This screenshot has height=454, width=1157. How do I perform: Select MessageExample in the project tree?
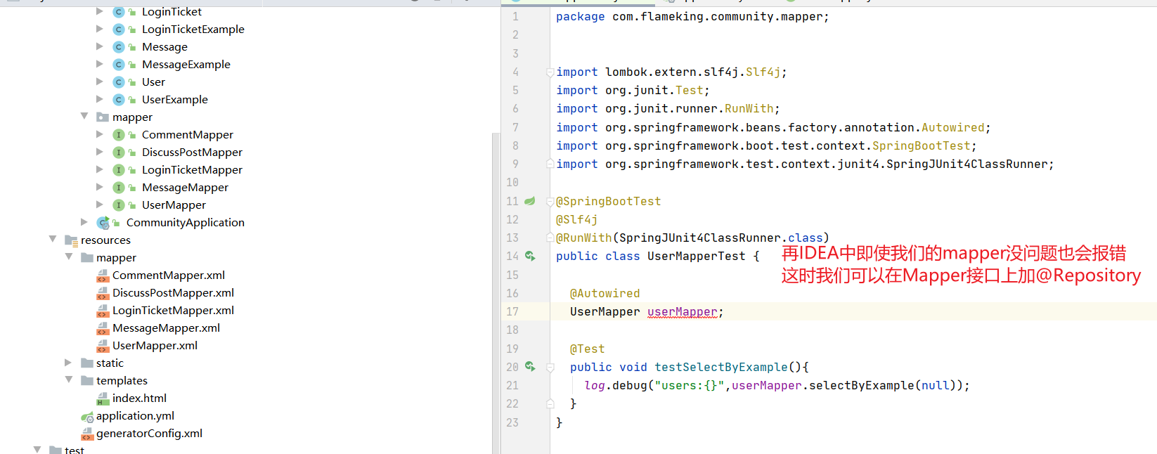[186, 65]
